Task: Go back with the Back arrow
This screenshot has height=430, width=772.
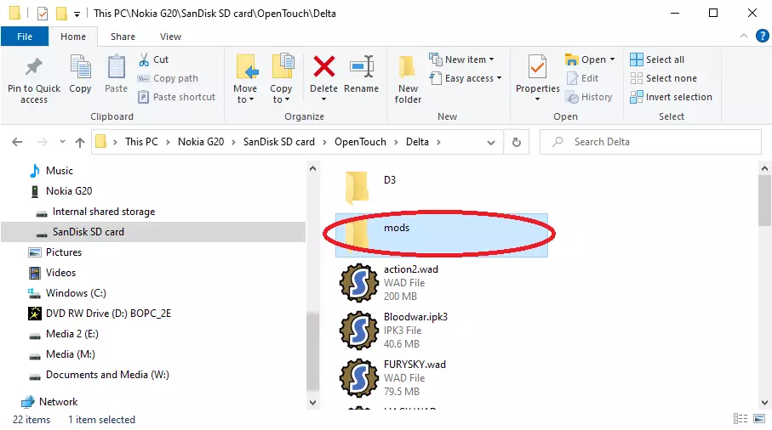Action: coord(17,142)
